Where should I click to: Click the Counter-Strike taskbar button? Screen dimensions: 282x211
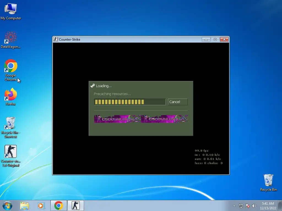[x=76, y=206]
